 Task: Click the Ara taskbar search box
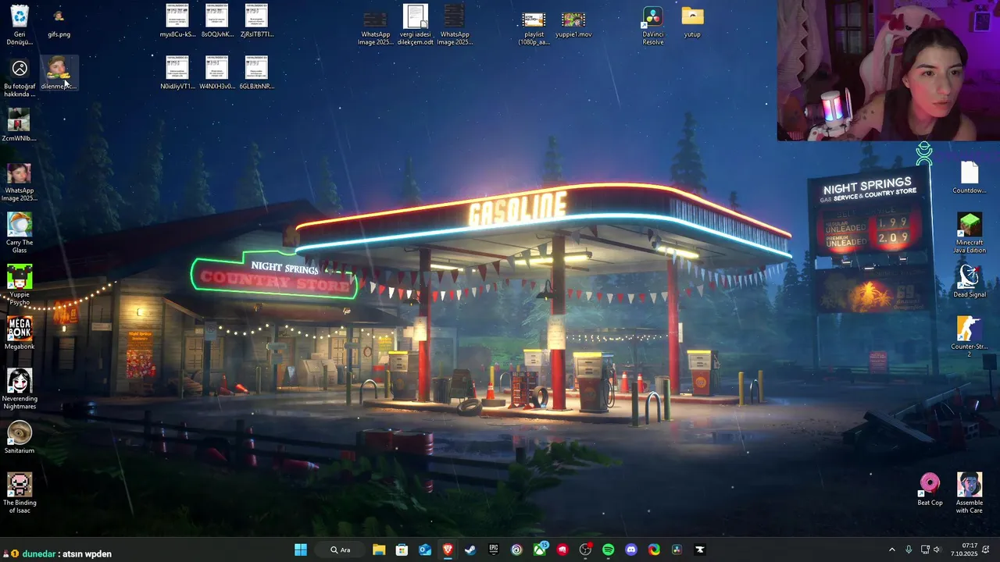tap(341, 550)
